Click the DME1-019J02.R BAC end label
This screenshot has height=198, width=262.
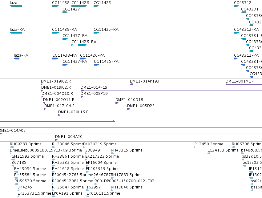coord(56,81)
